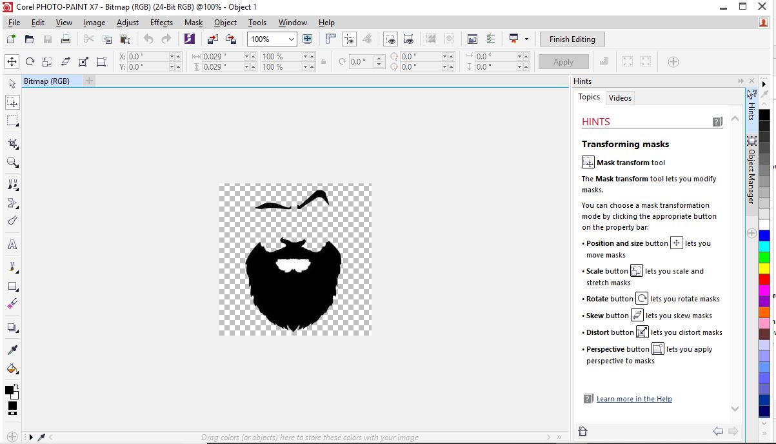
Task: Click the Rotate mask mode button
Action: tap(30, 62)
